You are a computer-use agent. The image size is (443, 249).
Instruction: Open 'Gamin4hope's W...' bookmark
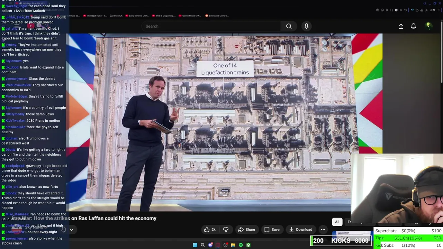(190, 16)
